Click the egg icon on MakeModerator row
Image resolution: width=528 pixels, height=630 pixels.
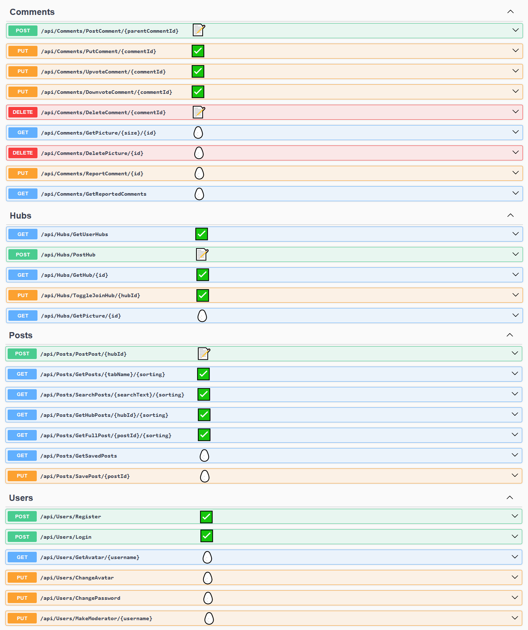(x=209, y=618)
